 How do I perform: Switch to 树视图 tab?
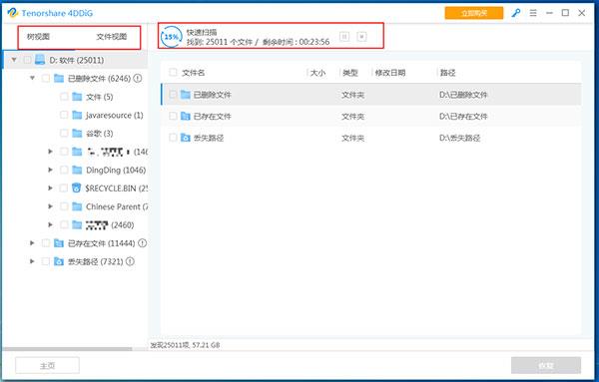click(x=38, y=37)
